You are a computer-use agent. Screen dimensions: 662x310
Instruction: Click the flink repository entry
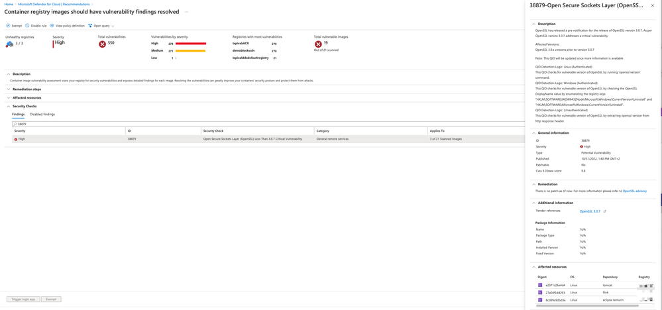[606, 292]
